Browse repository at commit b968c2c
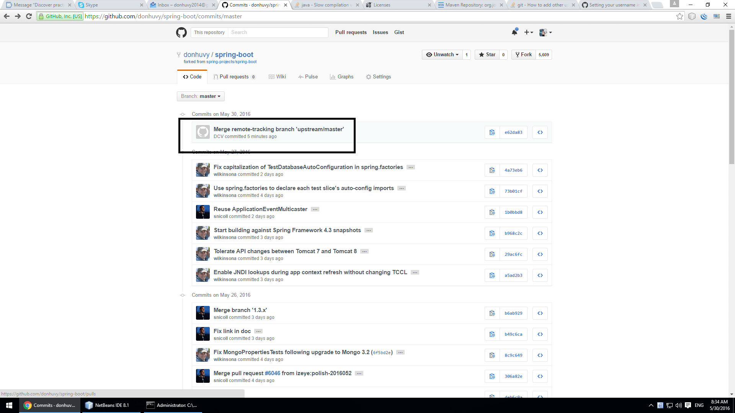This screenshot has width=735, height=413. pos(540,233)
